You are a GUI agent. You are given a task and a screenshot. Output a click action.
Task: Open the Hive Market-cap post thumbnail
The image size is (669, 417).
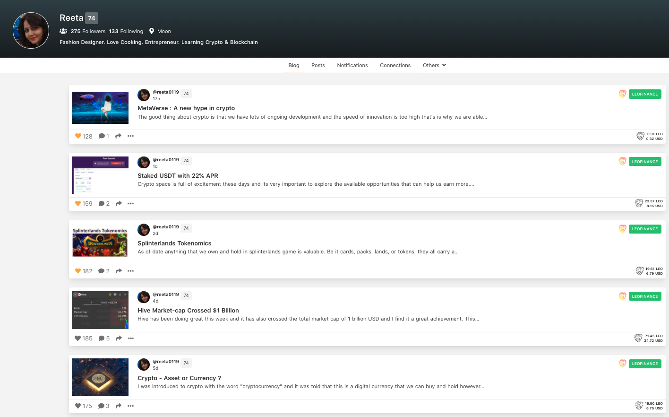(x=100, y=310)
